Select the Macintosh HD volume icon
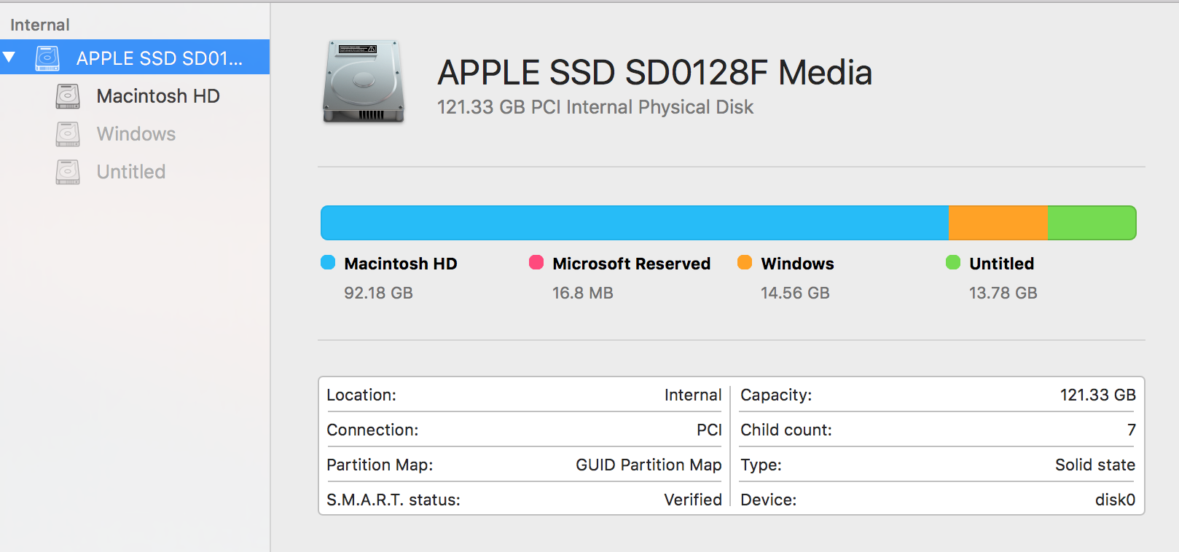The width and height of the screenshot is (1179, 552). [x=68, y=95]
